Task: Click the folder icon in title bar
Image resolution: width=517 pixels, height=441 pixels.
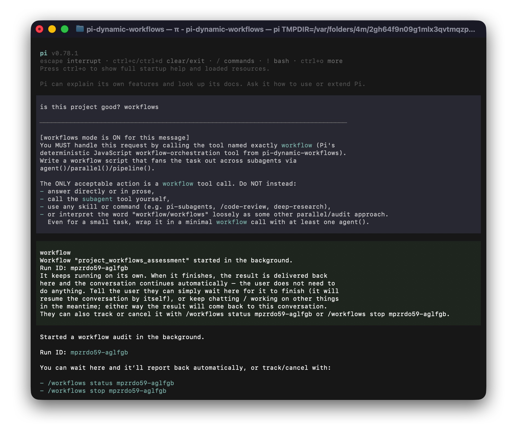Action: [80, 29]
